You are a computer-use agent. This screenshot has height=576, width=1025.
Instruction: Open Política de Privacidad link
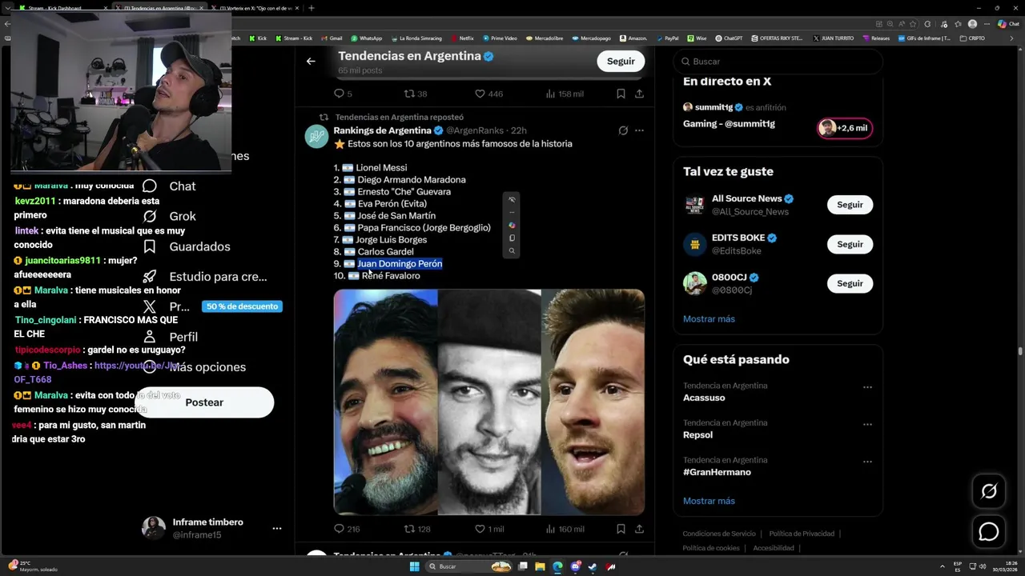pyautogui.click(x=802, y=534)
